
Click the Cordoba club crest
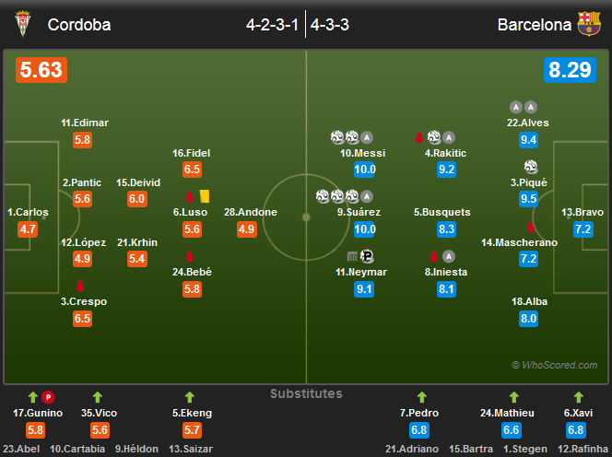[23, 24]
